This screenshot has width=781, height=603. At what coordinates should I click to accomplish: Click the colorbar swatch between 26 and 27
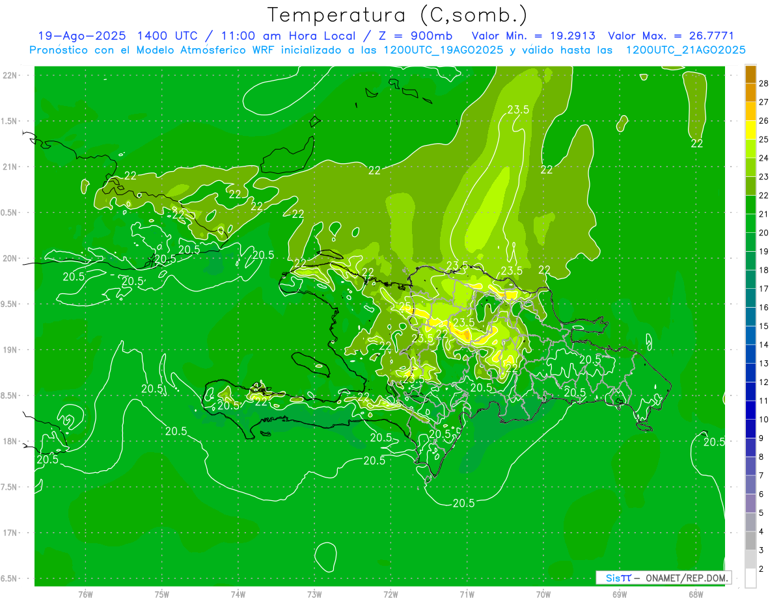750,111
